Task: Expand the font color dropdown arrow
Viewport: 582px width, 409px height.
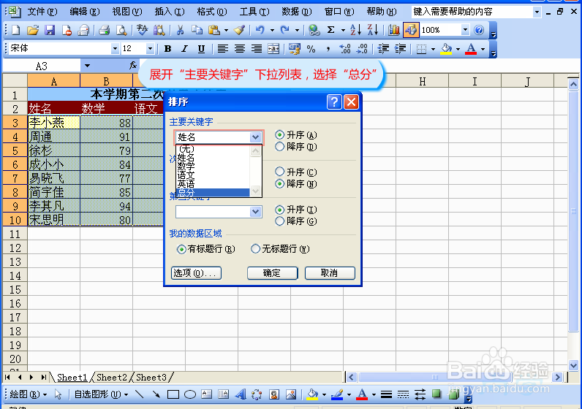Action: click(483, 49)
